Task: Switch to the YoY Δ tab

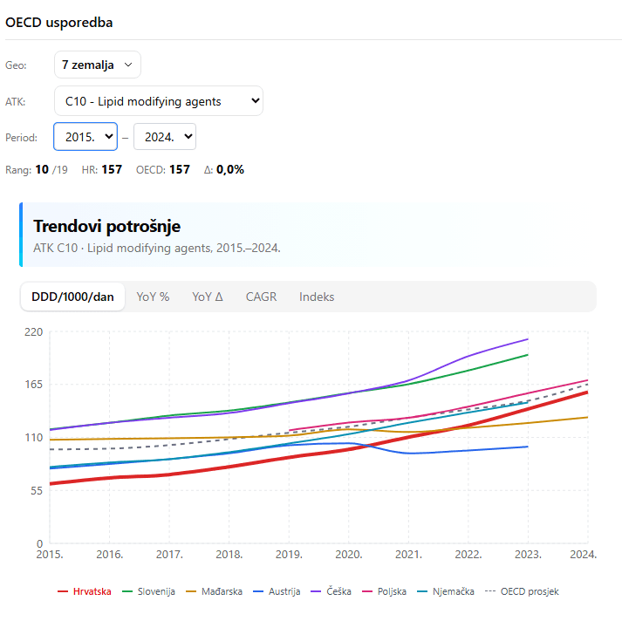Action: tap(208, 297)
